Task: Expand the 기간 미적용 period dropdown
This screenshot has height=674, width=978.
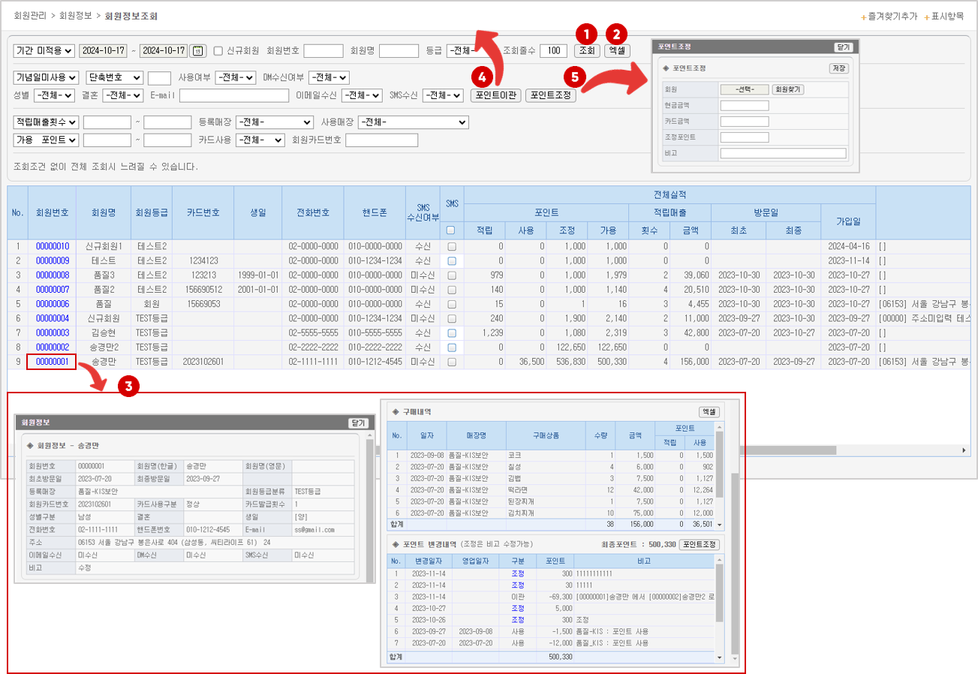Action: point(44,51)
